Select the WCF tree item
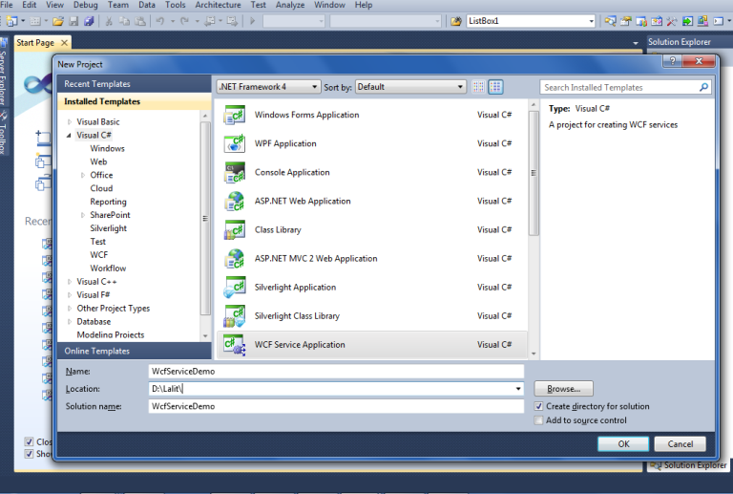The width and height of the screenshot is (733, 494). 98,255
